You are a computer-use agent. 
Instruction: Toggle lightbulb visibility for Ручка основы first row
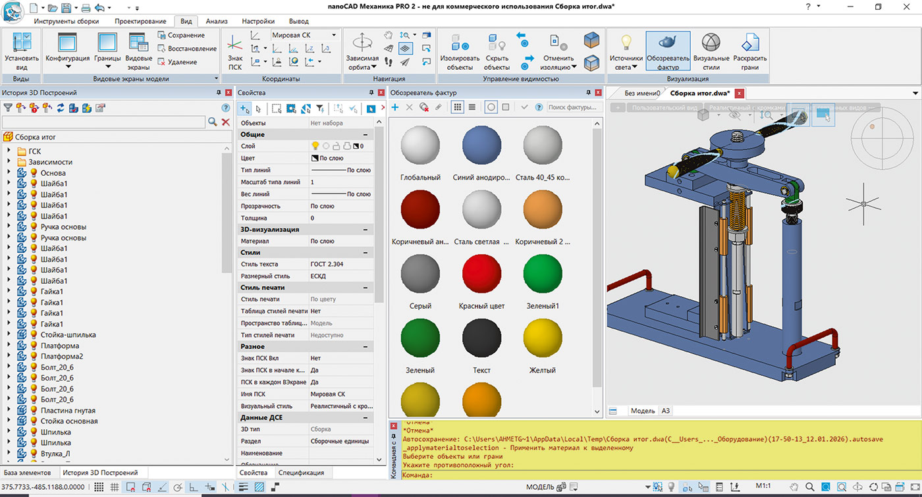(x=33, y=227)
